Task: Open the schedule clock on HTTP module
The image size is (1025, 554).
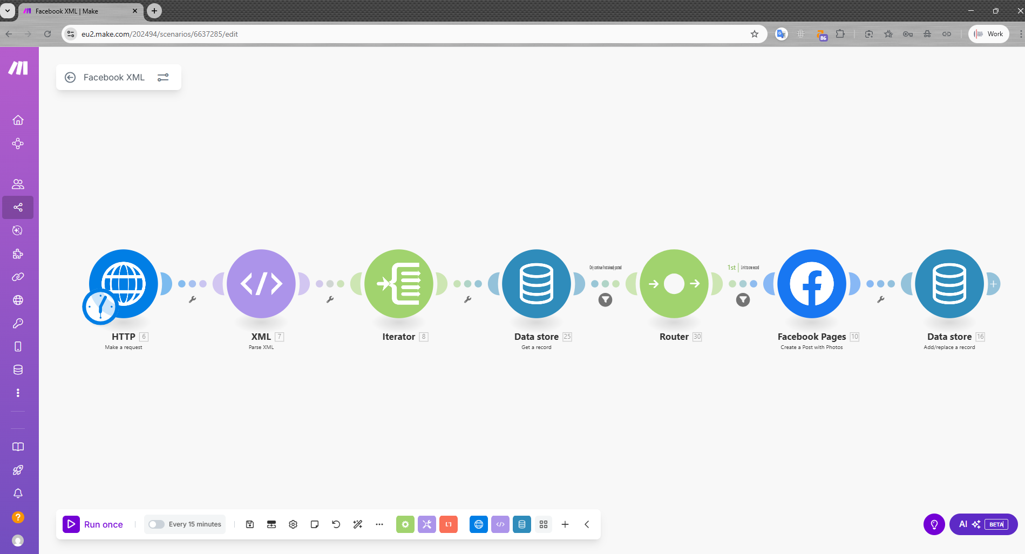Action: pos(100,307)
